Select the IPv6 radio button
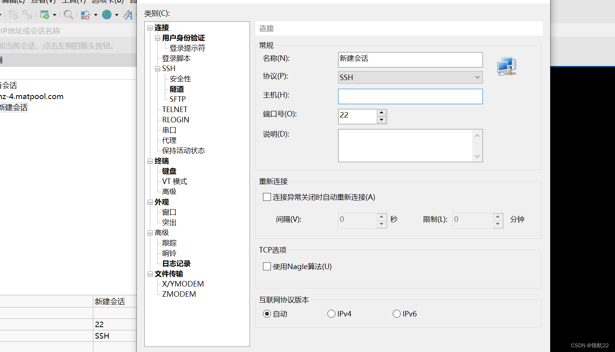Screen dimensions: 615x352 397,314
